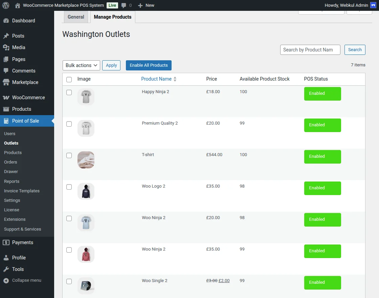Check the select-all checkbox in table header

pos(69,80)
